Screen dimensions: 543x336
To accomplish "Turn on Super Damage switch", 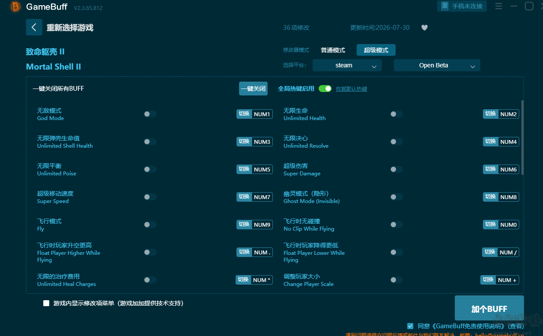I will point(396,169).
